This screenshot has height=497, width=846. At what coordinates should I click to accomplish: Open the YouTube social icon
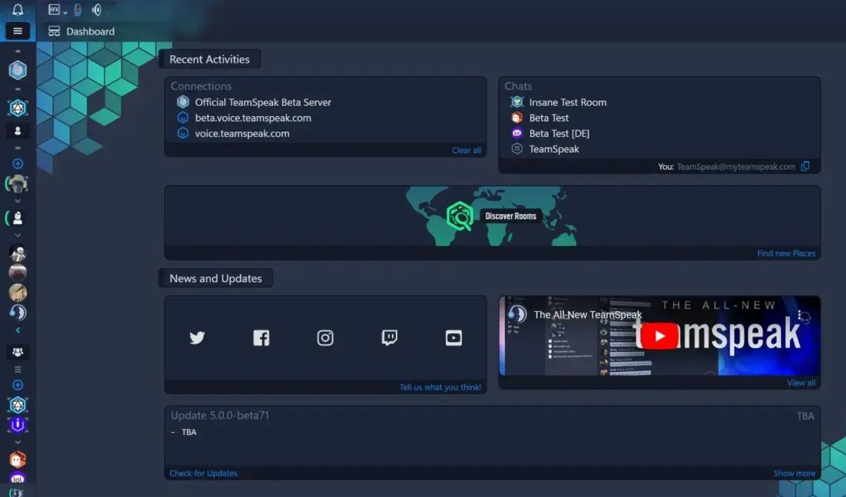(453, 338)
